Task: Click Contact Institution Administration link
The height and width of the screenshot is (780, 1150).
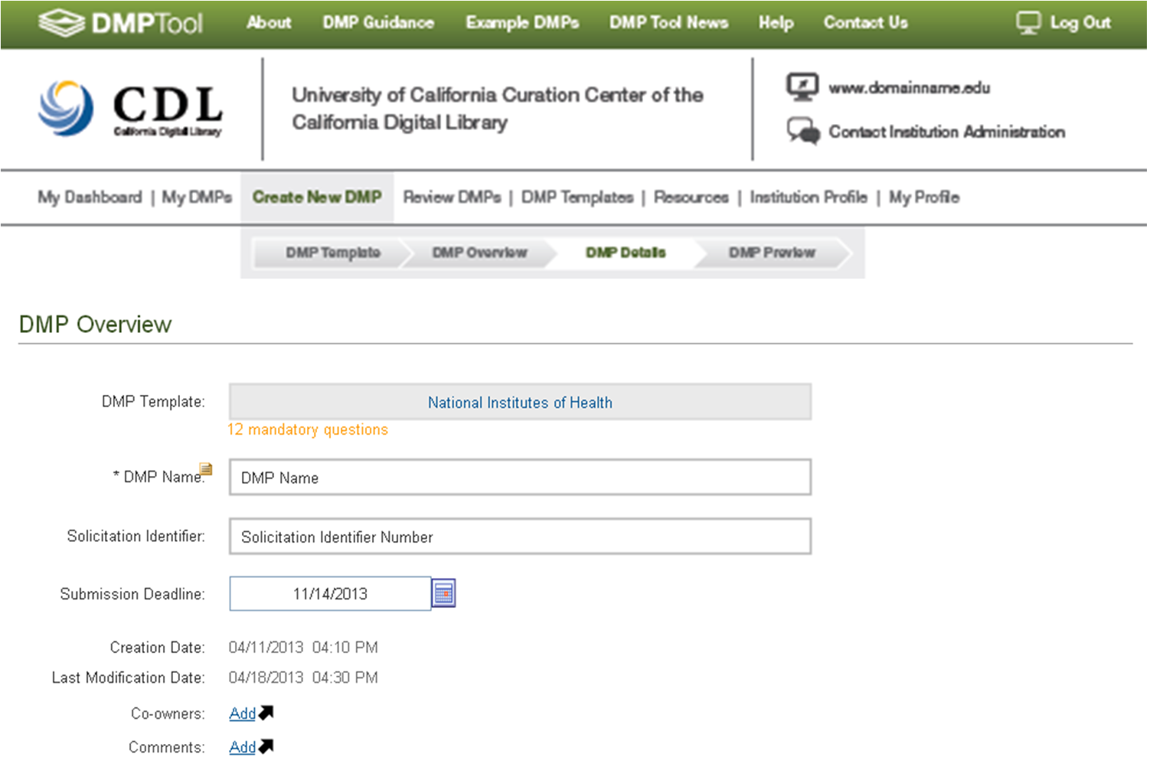Action: coord(946,132)
